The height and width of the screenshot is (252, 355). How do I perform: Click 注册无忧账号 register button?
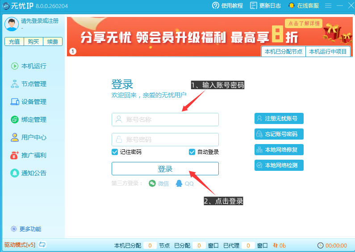click(279, 119)
